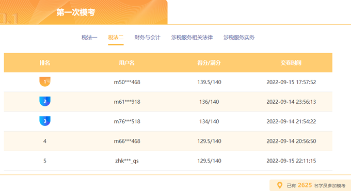Click rank number 4
The image size is (351, 191).
tap(45, 141)
